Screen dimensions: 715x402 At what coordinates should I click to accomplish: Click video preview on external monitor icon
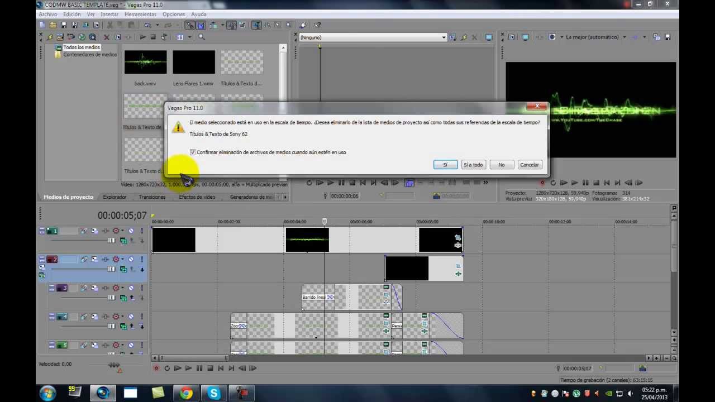pyautogui.click(x=525, y=37)
